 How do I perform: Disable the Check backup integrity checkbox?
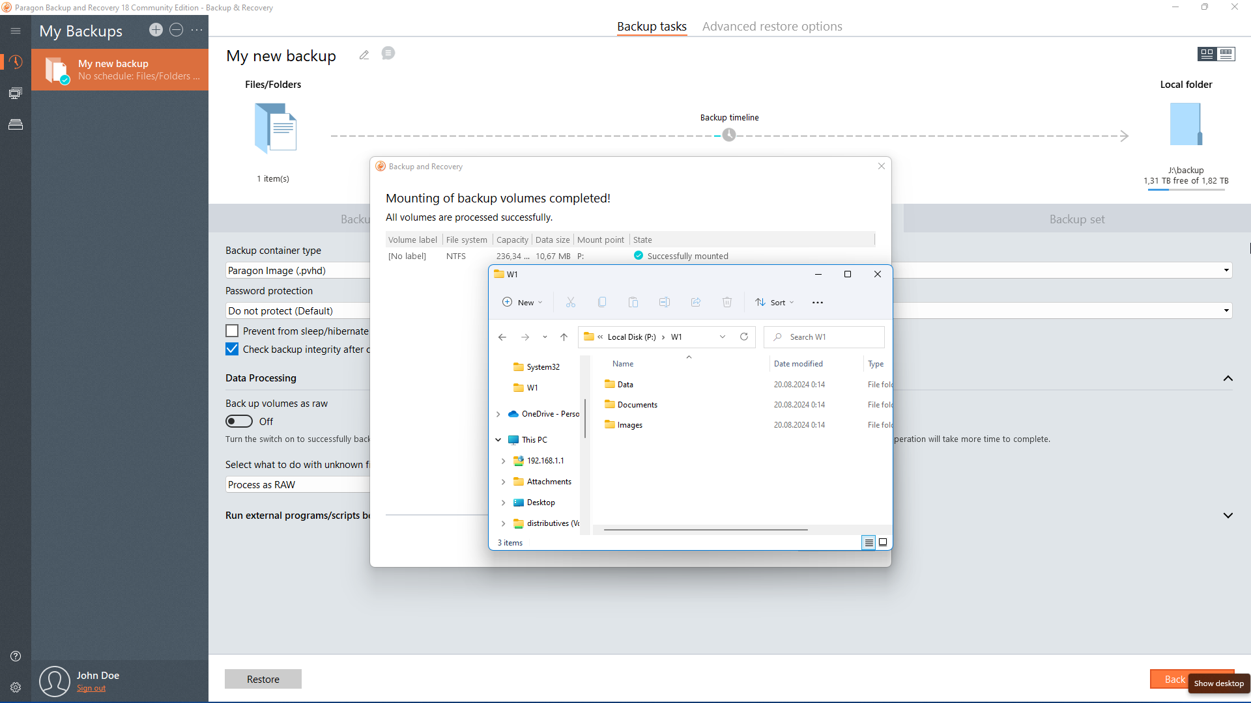232,349
